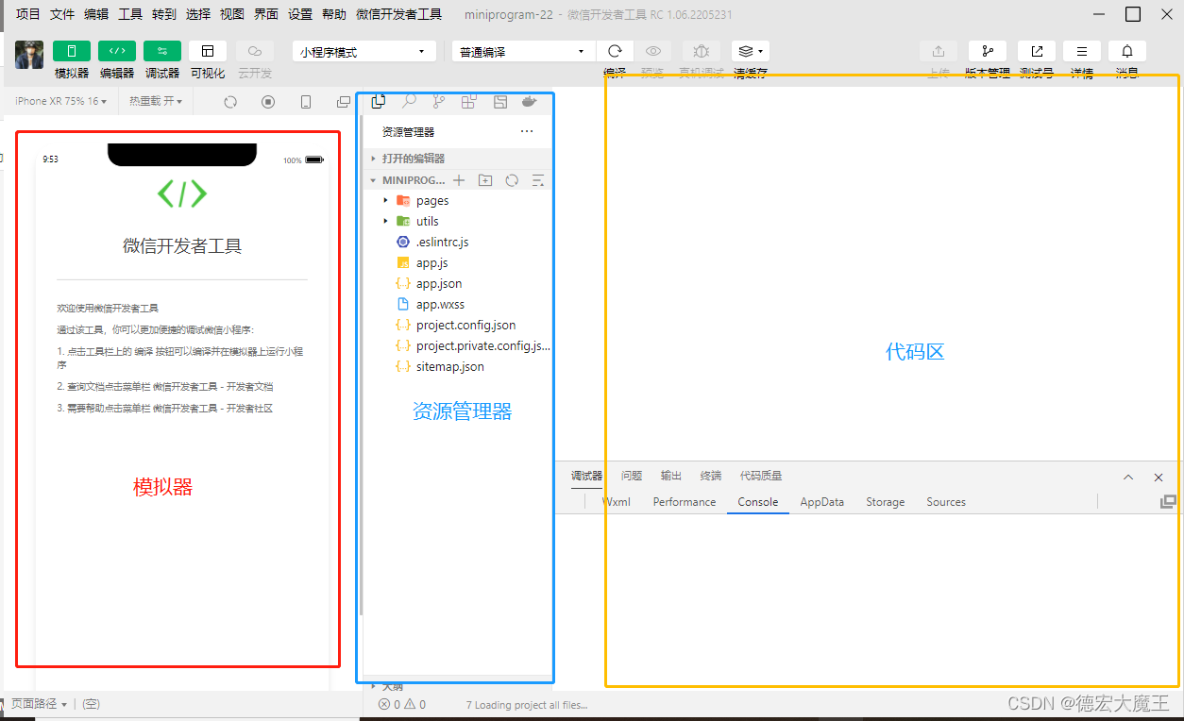Viewport: 1184px width, 721px height.
Task: Open the 清缓存 clear cache dropdown
Action: 751,51
